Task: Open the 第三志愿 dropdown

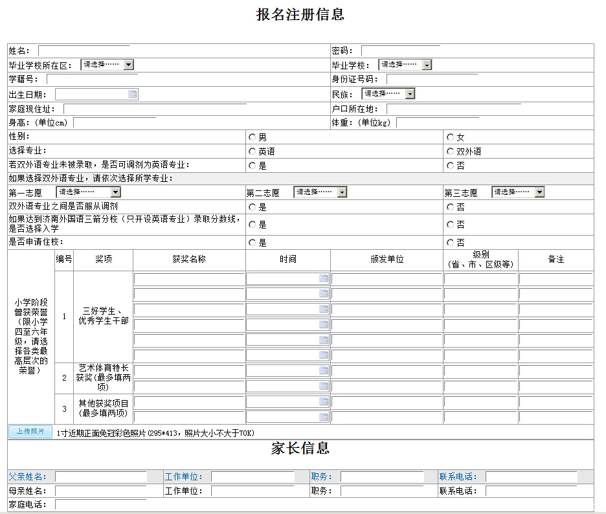Action: coord(539,192)
